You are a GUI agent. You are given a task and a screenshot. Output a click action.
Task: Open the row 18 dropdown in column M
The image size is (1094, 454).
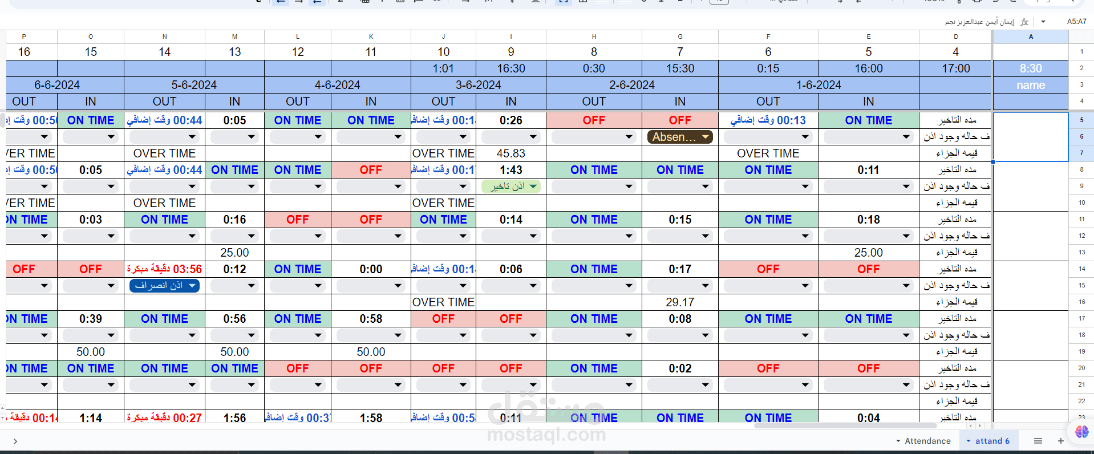[x=234, y=335]
